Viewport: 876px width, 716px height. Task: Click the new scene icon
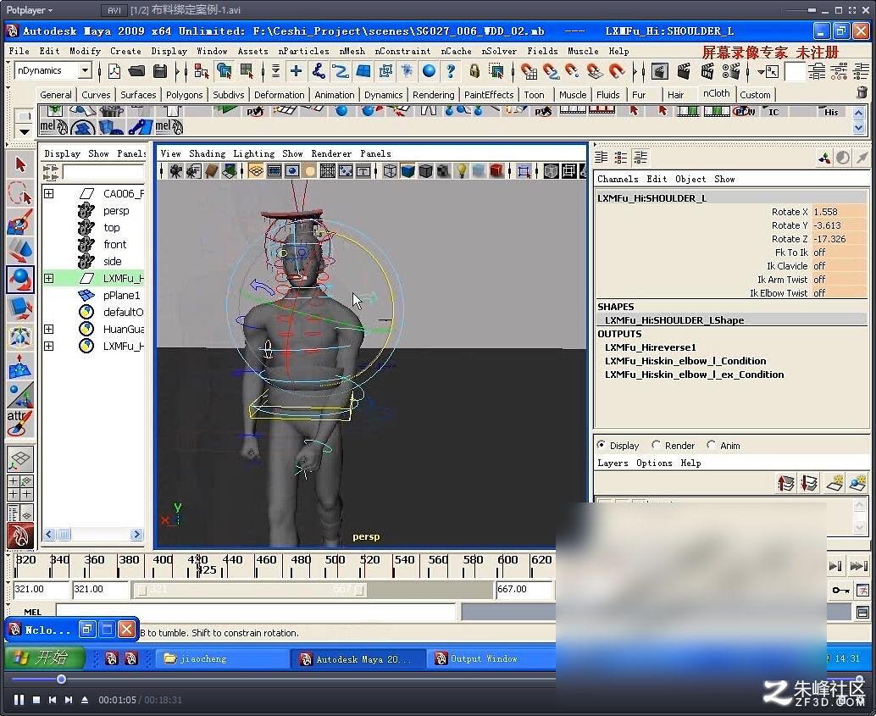pos(114,71)
